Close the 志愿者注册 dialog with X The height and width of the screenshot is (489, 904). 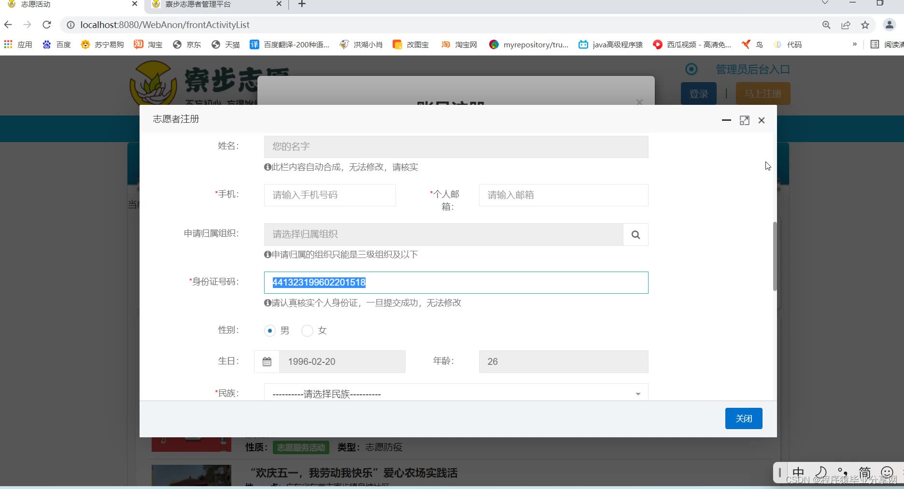point(762,120)
